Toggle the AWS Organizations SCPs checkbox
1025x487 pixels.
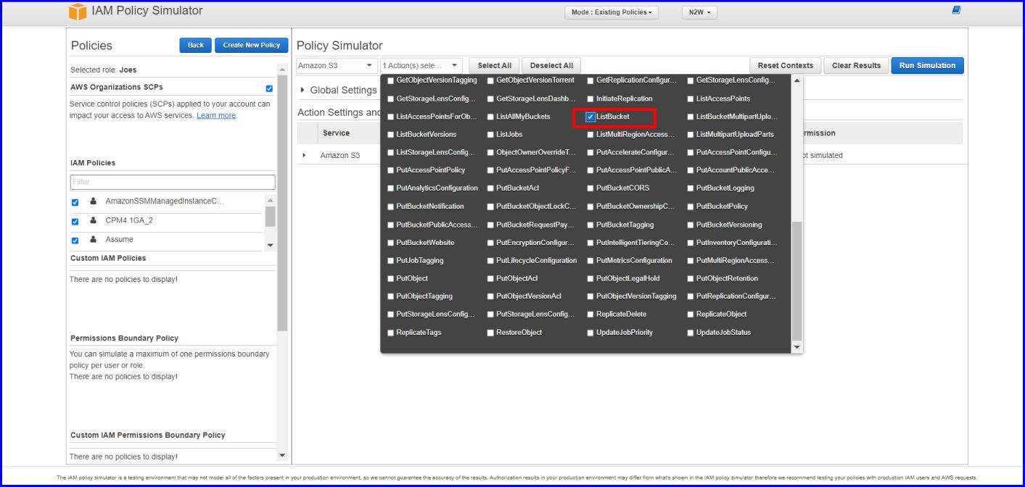269,88
